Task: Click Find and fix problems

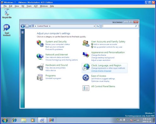Action: tap(54, 49)
